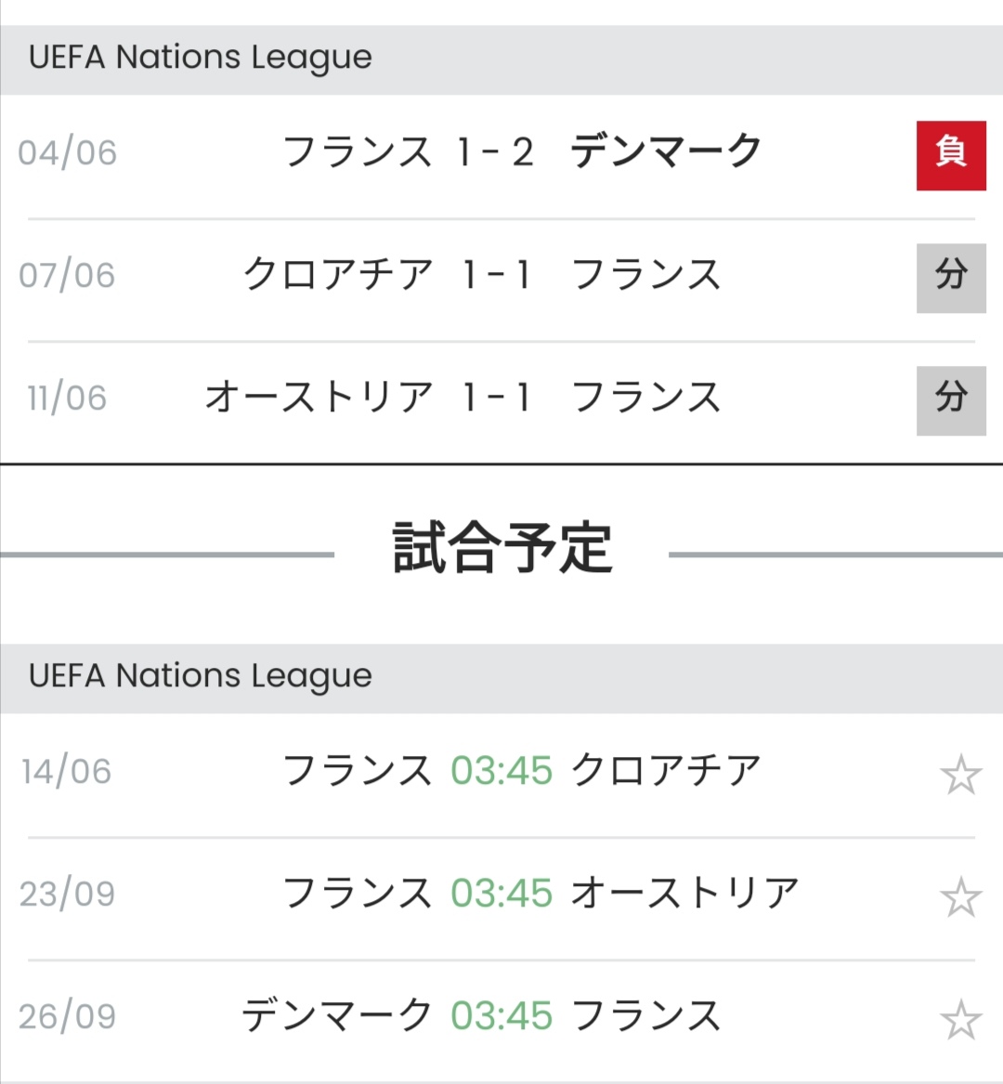Favorite the France vs Croatia 14/06 match star
The width and height of the screenshot is (1003, 1084).
click(960, 775)
